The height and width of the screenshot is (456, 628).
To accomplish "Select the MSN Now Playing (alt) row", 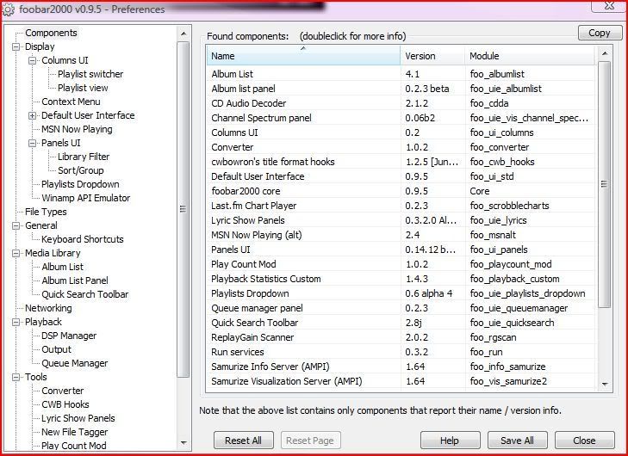I will point(401,235).
